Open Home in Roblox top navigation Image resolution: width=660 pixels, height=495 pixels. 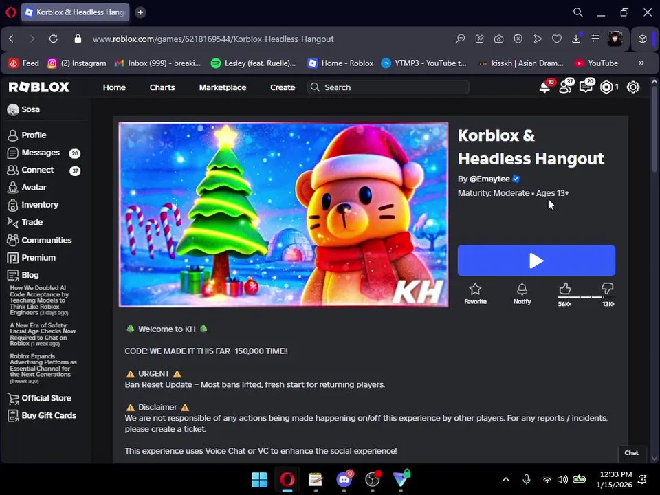click(114, 87)
